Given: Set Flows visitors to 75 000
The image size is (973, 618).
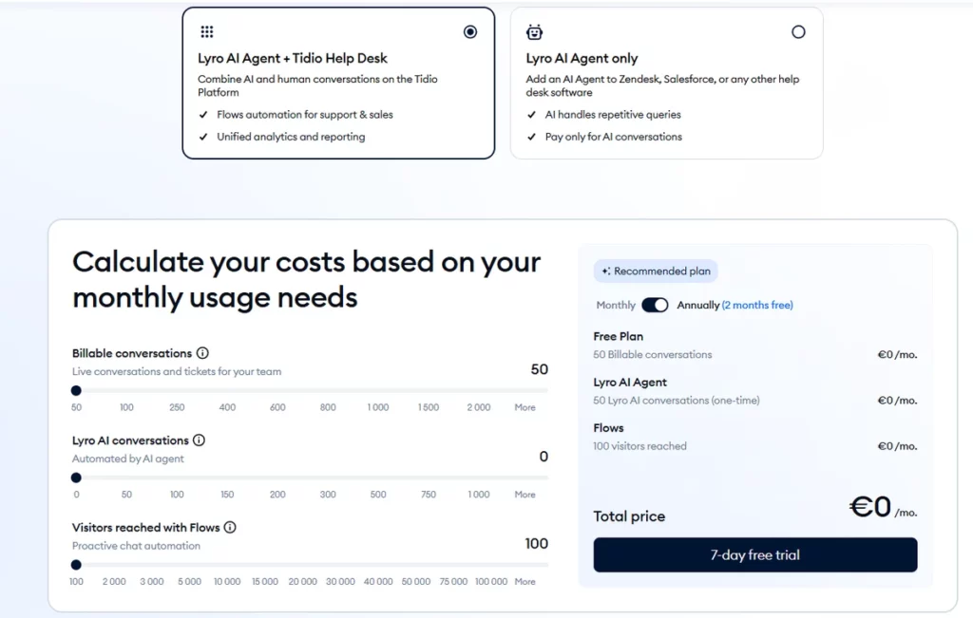Looking at the screenshot, I should [453, 581].
